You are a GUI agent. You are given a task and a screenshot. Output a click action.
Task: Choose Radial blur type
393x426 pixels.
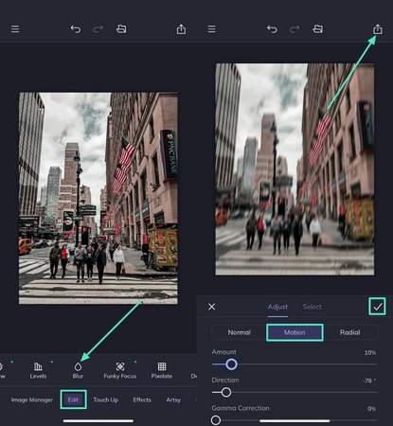[350, 332]
